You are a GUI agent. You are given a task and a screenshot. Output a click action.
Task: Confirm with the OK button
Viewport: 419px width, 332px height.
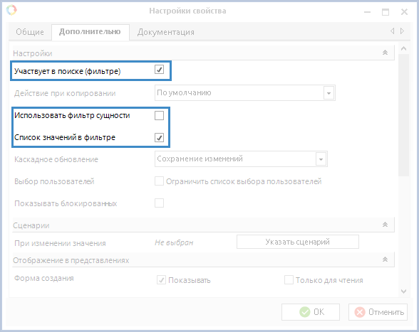click(311, 311)
